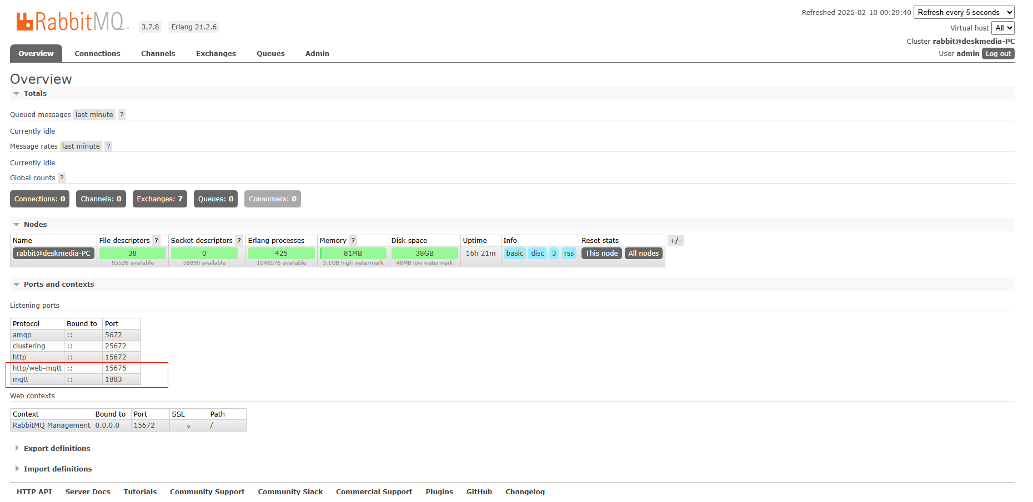Show Memory column help tooltip
The width and height of the screenshot is (1033, 502).
[x=353, y=241]
